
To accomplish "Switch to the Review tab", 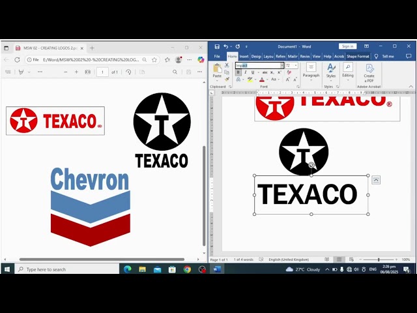I will click(x=305, y=57).
